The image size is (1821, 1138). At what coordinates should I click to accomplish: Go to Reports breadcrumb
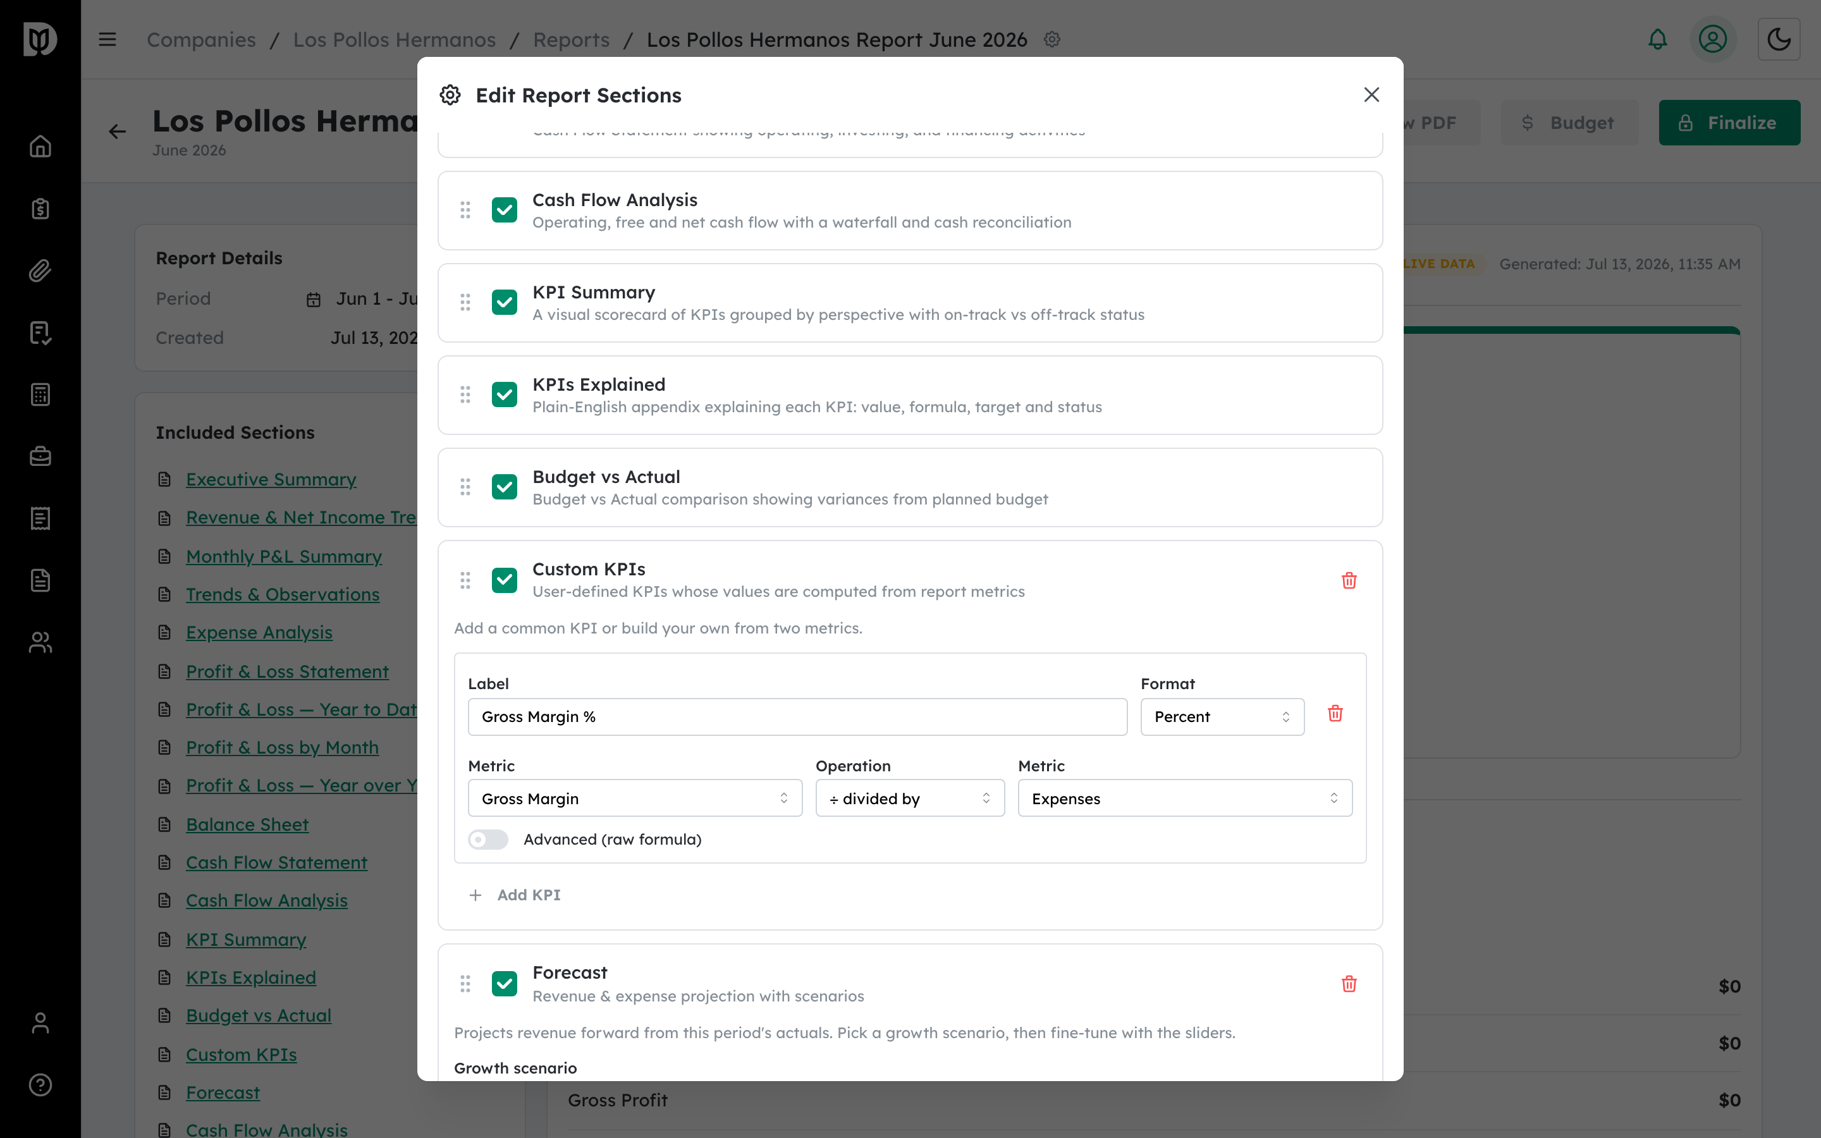pyautogui.click(x=571, y=39)
